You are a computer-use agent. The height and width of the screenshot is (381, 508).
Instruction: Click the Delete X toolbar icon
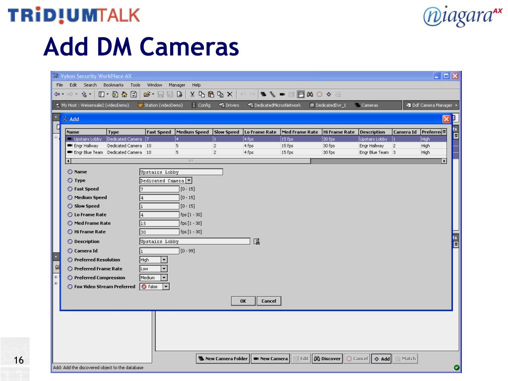(230, 94)
